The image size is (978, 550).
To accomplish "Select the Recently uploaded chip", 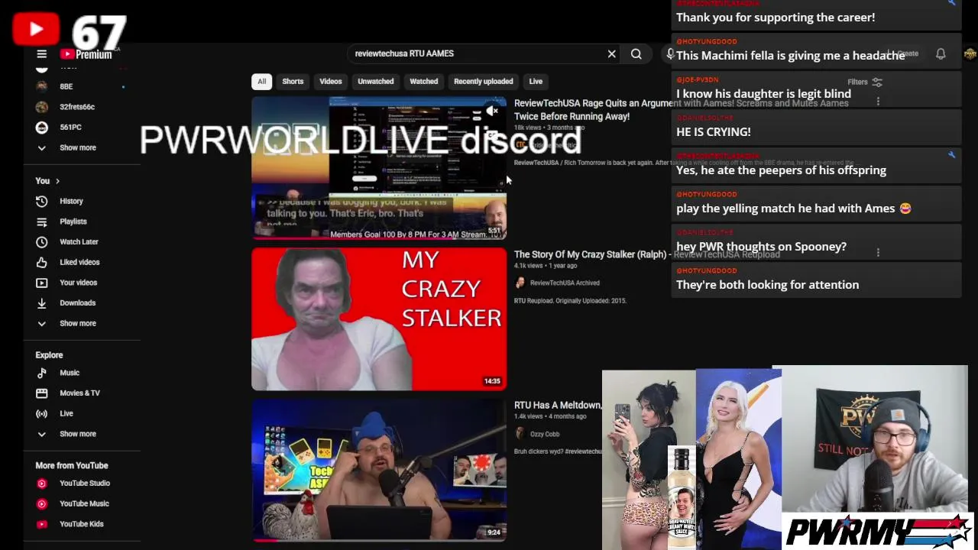I will click(483, 81).
